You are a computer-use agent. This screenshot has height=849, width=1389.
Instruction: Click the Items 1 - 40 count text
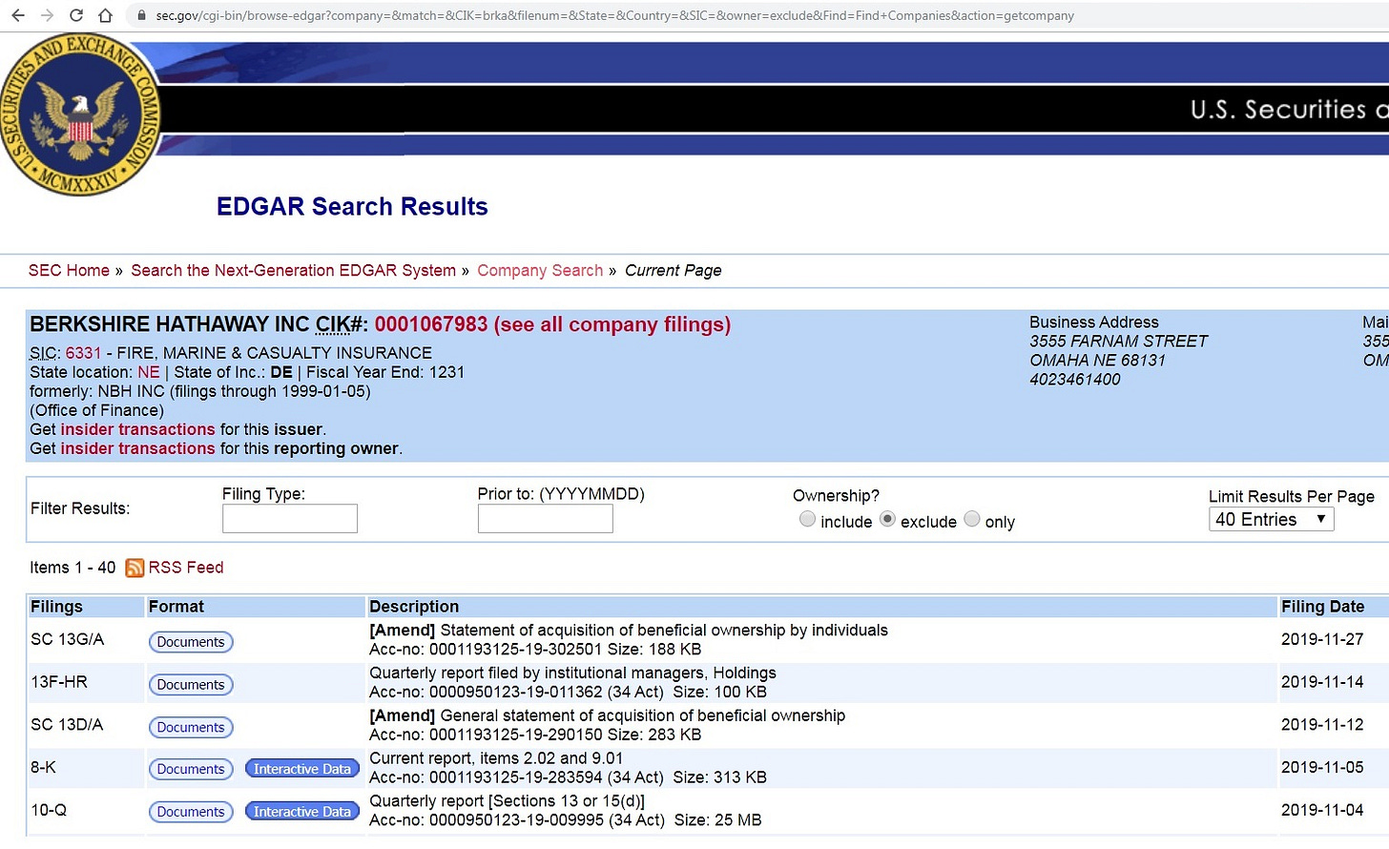tap(73, 568)
